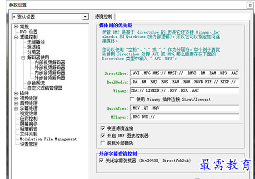255x179 pixels.
Task: Select 色彩控制 in the tree
Action: tap(29, 119)
